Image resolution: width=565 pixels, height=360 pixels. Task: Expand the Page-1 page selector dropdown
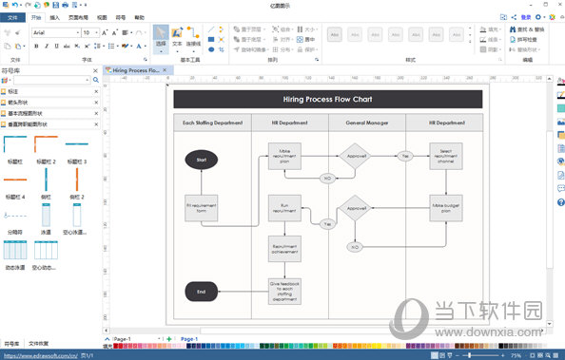pos(159,339)
